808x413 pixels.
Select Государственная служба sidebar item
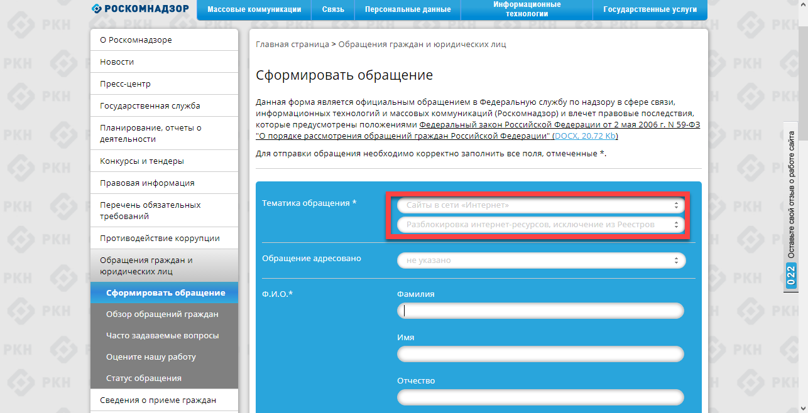(x=164, y=106)
